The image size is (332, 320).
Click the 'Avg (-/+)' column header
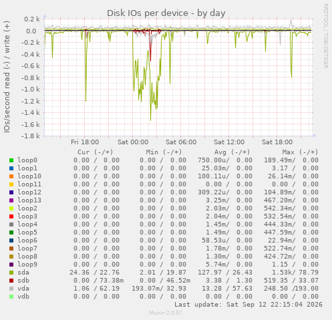point(232,152)
